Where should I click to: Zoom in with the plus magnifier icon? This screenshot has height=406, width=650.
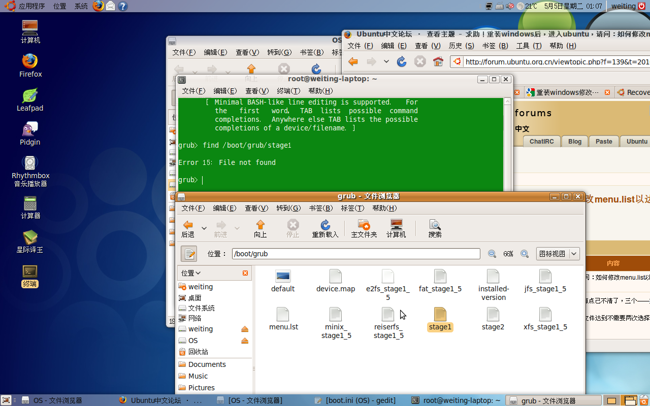click(x=525, y=254)
